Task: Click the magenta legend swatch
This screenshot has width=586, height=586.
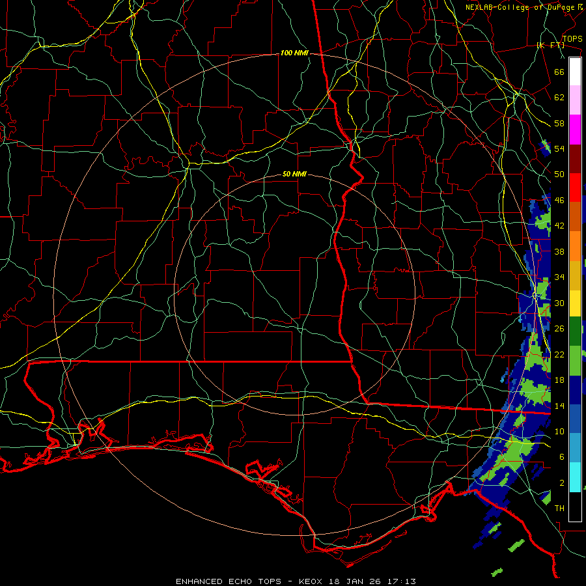Action: (575, 130)
